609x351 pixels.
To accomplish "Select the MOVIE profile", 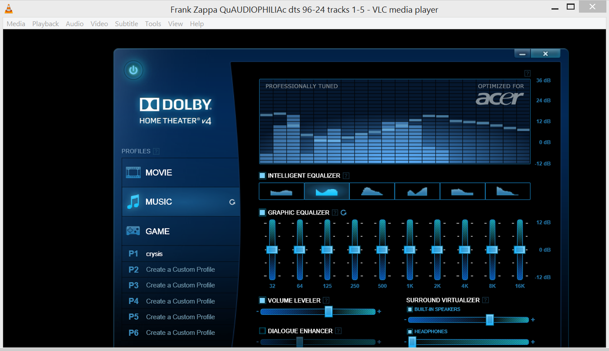I will click(181, 173).
